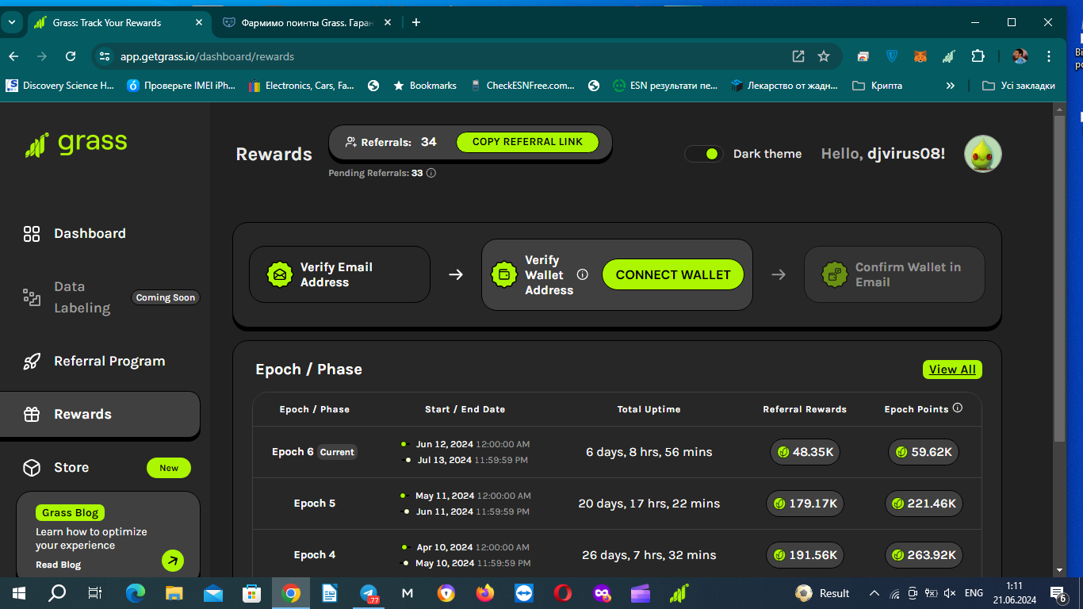Open the Discovery Science bookmark
Viewport: 1083px width, 609px height.
click(x=60, y=86)
